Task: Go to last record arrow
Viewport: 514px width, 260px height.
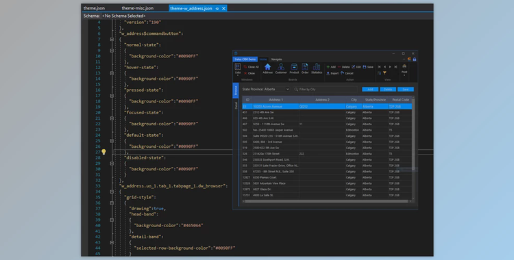Action: 395,67
